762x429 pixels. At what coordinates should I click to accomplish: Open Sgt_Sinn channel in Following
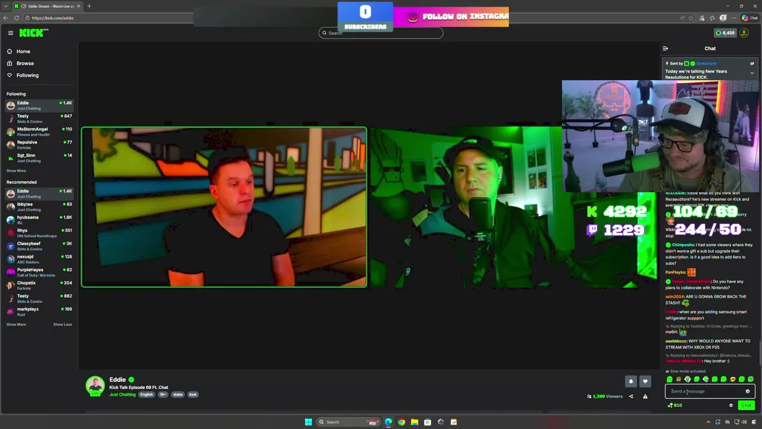click(x=39, y=158)
